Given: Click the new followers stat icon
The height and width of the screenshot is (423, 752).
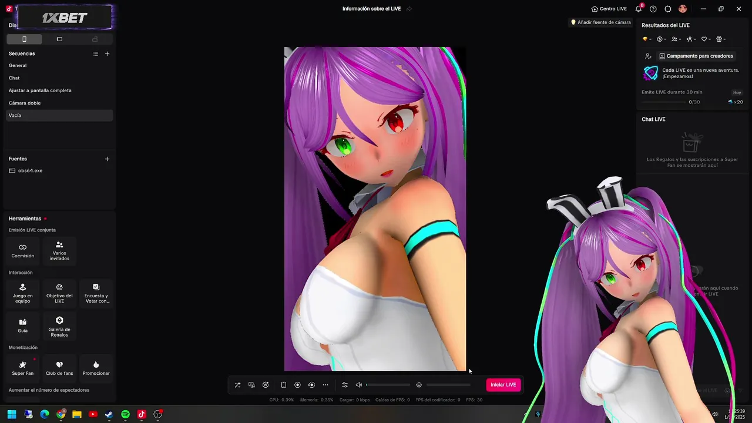Looking at the screenshot, I should point(691,39).
